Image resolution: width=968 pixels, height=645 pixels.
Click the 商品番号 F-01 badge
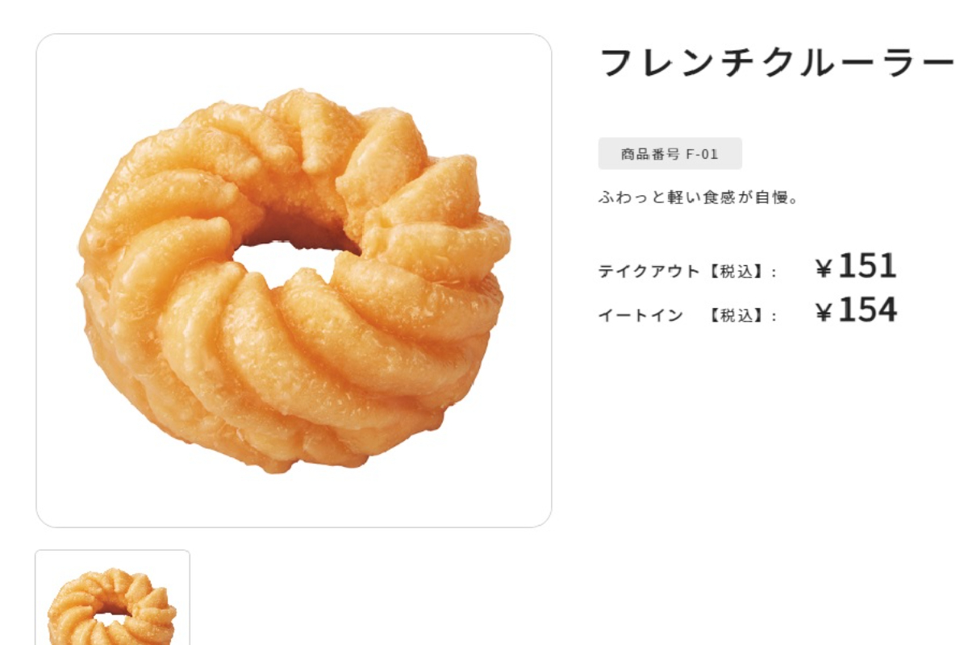click(x=670, y=154)
